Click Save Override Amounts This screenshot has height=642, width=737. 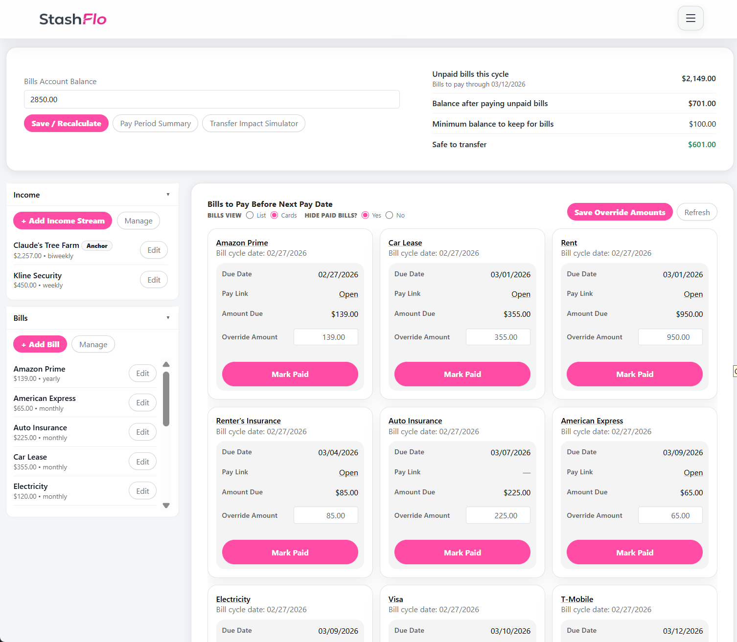click(620, 212)
